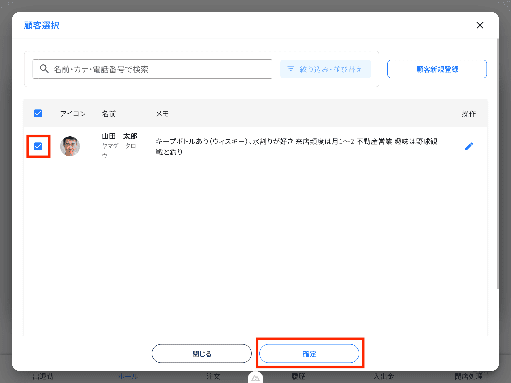Toggle the select-all checkbox in table header
Viewport: 511px width, 383px height.
pyautogui.click(x=38, y=113)
